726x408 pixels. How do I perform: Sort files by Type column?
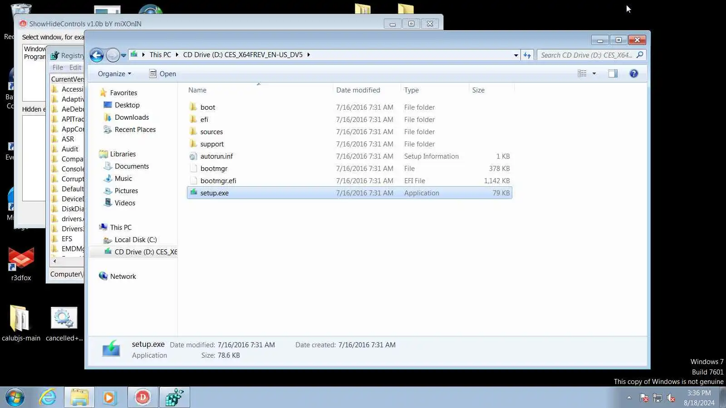(412, 90)
